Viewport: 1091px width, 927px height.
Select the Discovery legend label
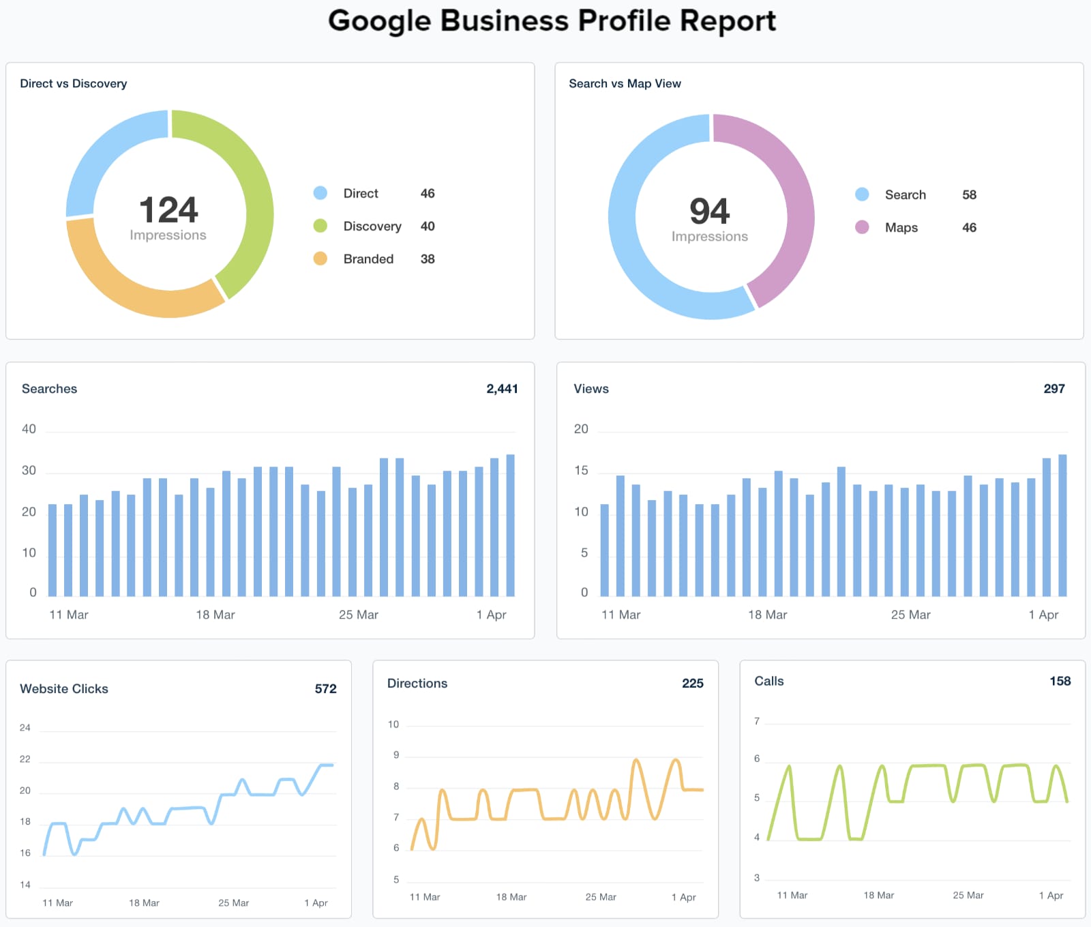coord(372,226)
